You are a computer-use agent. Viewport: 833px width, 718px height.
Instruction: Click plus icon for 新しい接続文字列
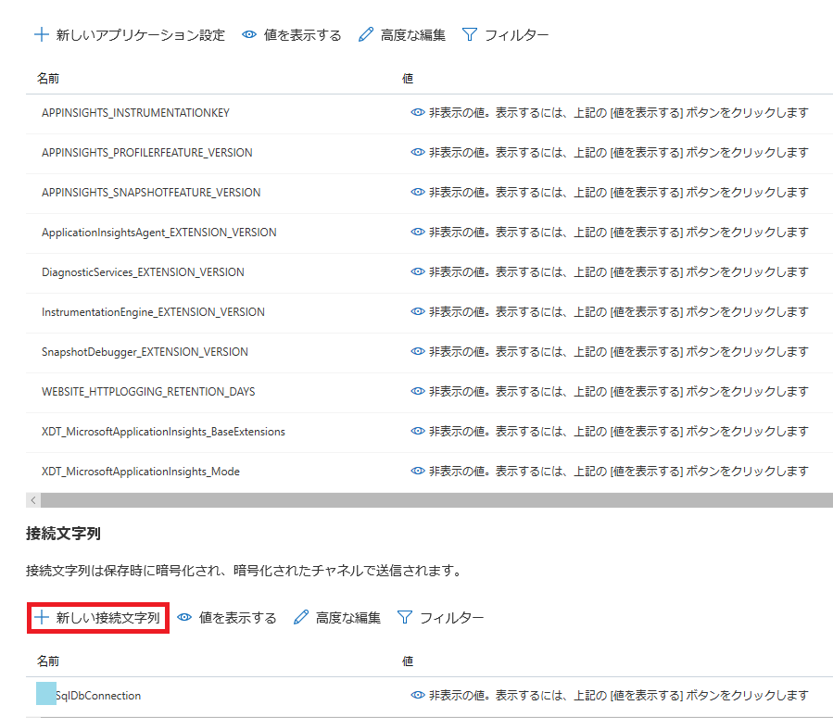pos(42,618)
